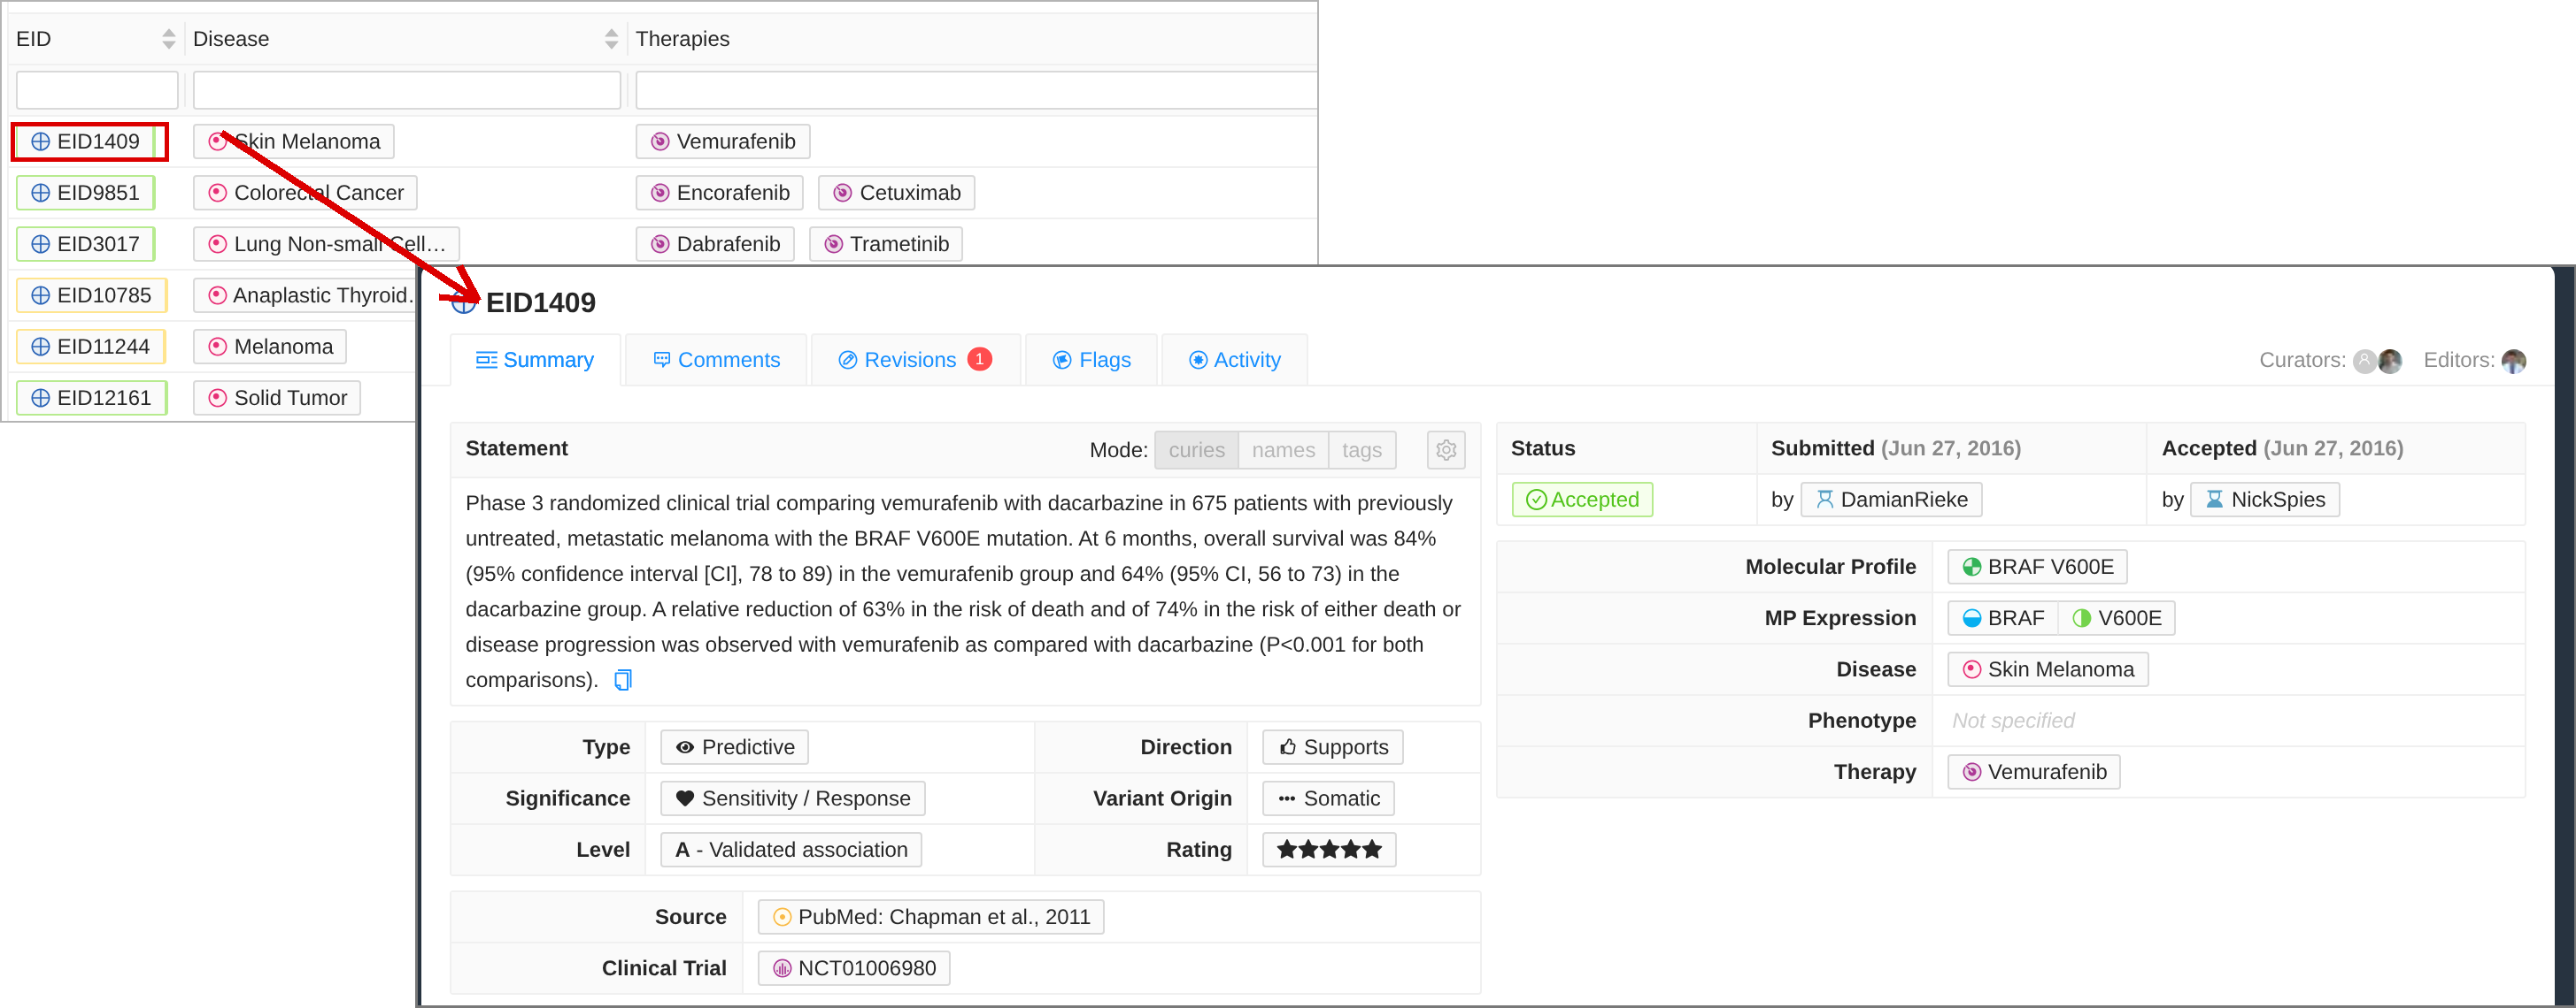2576x1008 pixels.
Task: Click the copy icon after the statement text
Action: (x=623, y=680)
